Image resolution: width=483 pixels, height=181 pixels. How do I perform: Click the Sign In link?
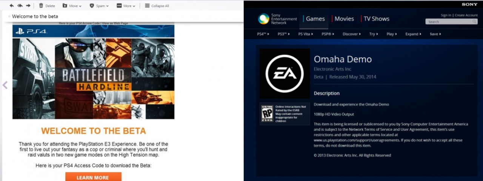pyautogui.click(x=446, y=15)
